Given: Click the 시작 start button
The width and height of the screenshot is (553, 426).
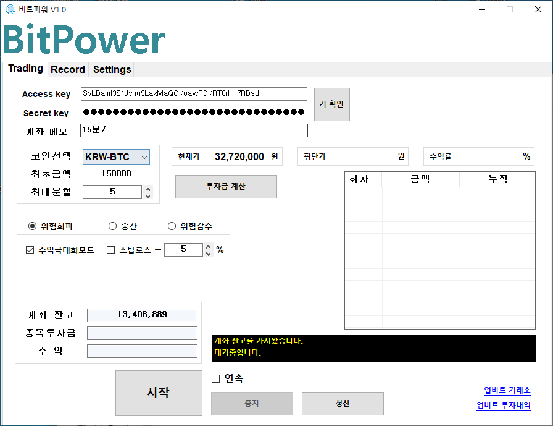Looking at the screenshot, I should (159, 393).
